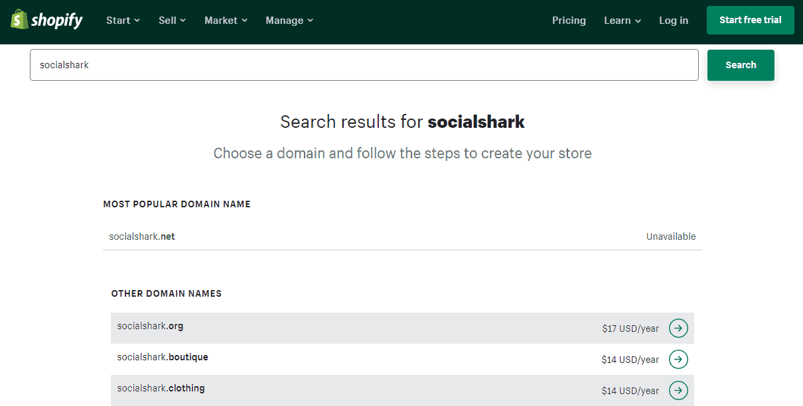Click socialshark.clothing $14 USD/year price
The height and width of the screenshot is (406, 803).
coord(630,391)
